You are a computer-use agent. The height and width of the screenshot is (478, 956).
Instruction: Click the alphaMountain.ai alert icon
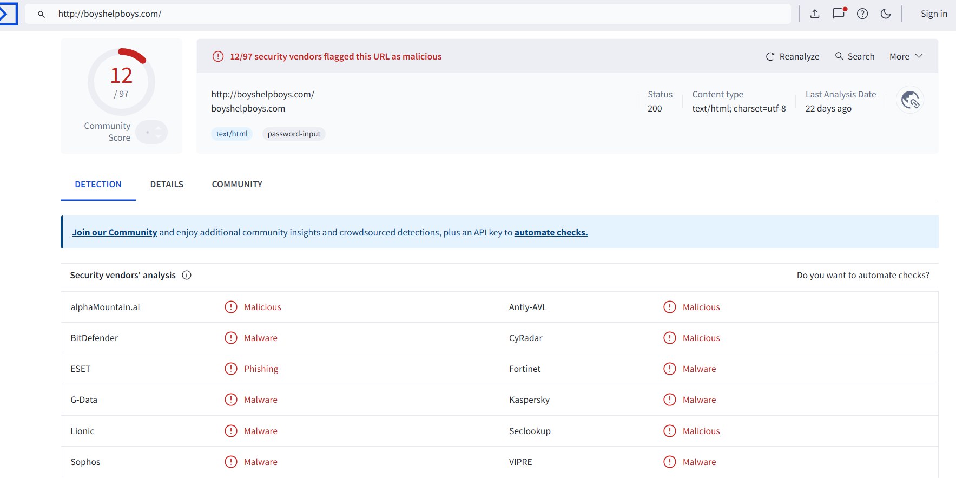[x=231, y=307]
